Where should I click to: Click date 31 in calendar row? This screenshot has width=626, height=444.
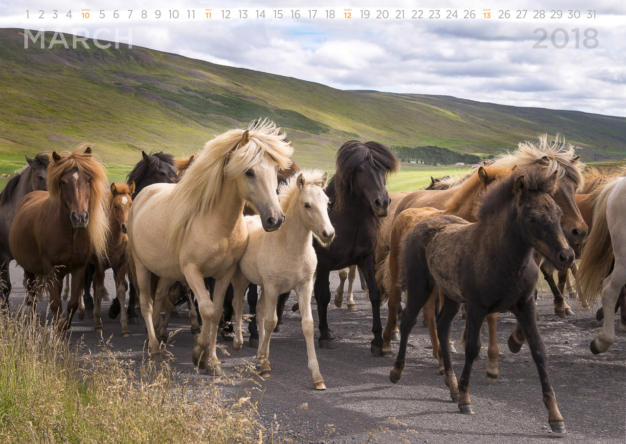591,15
